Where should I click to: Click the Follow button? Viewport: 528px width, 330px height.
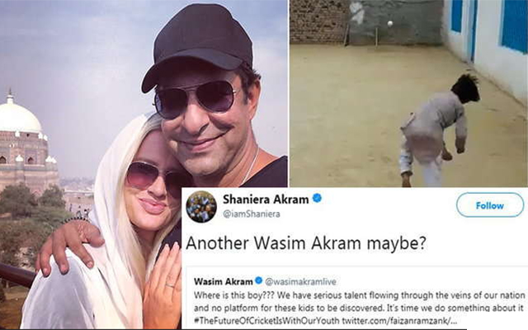490,205
